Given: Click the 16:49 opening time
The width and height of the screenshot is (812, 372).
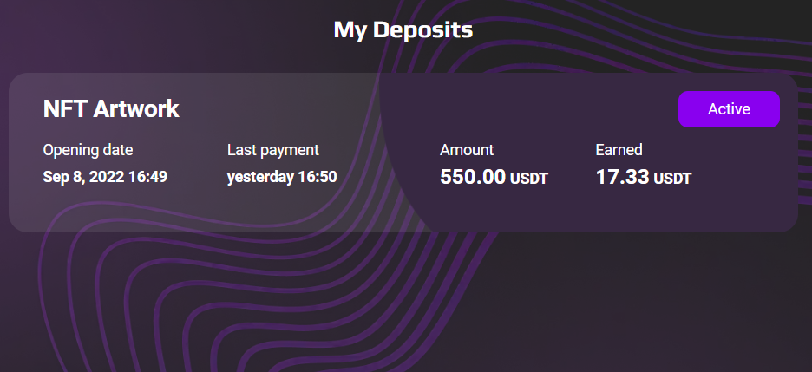Looking at the screenshot, I should point(147,177).
